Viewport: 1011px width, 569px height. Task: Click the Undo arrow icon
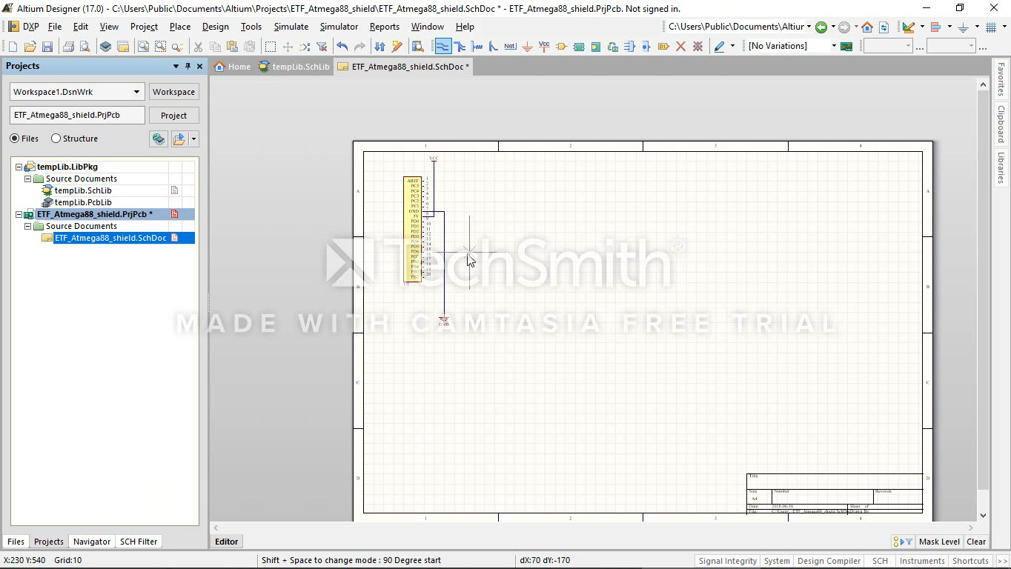coord(342,47)
